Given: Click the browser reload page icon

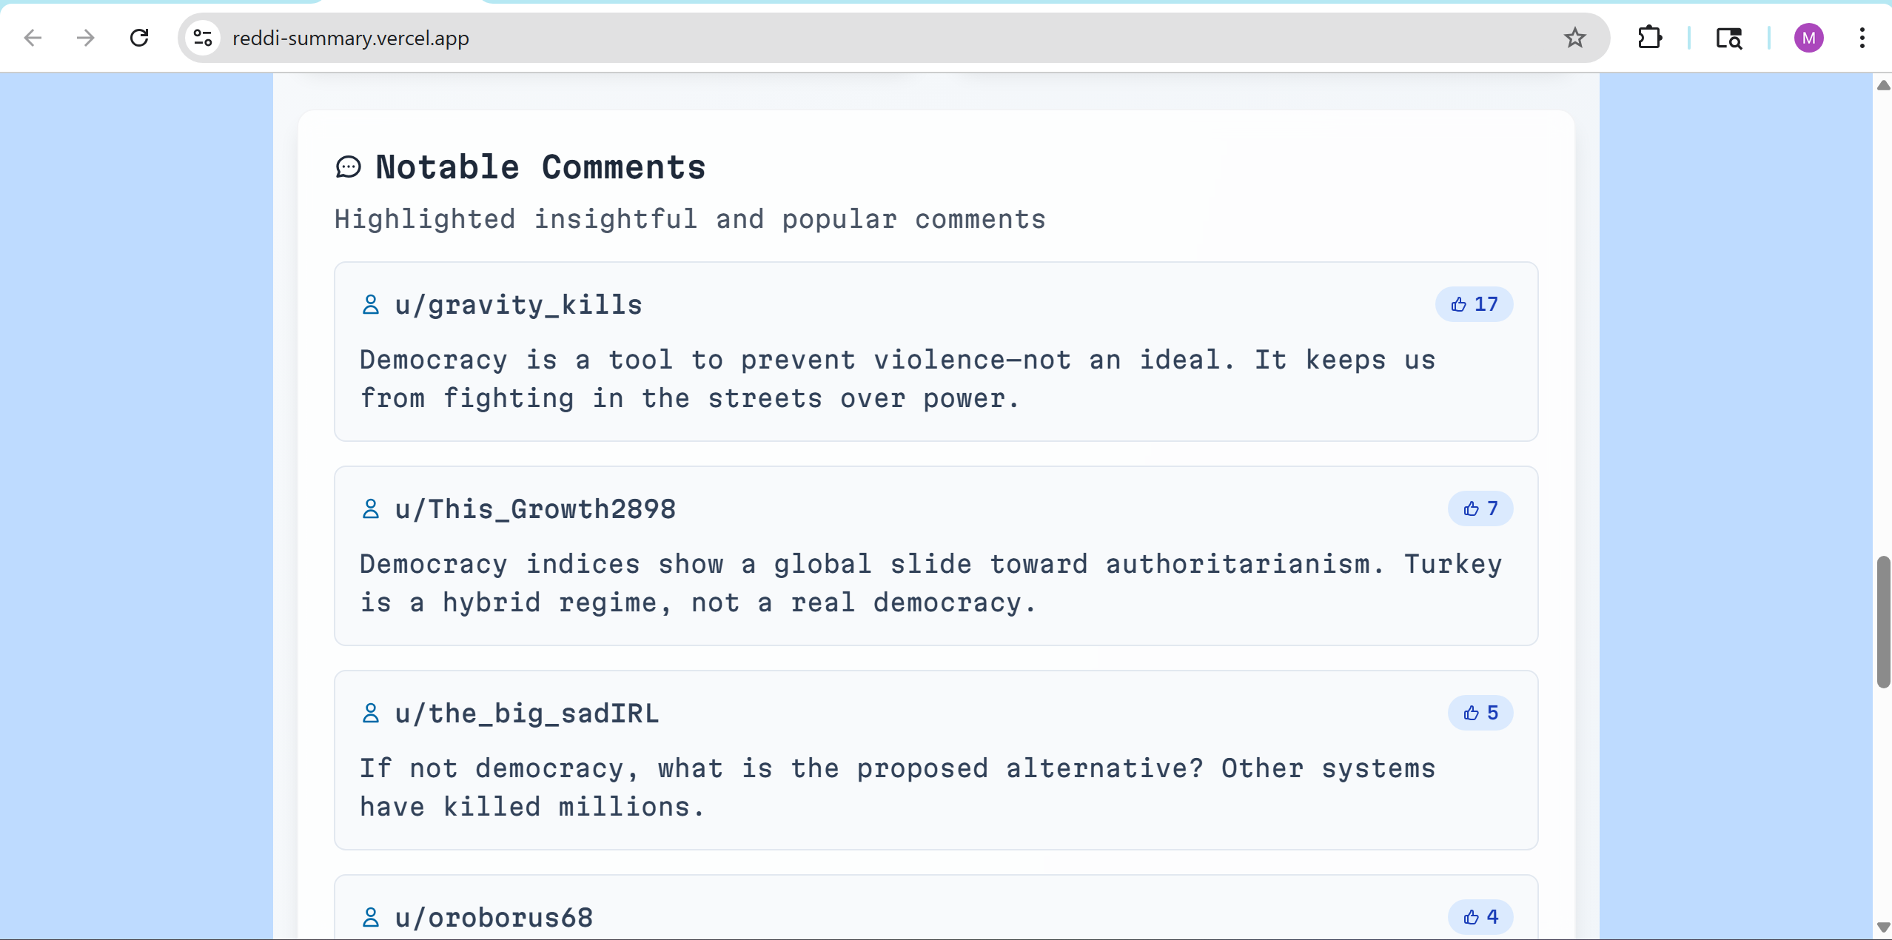Looking at the screenshot, I should point(139,38).
